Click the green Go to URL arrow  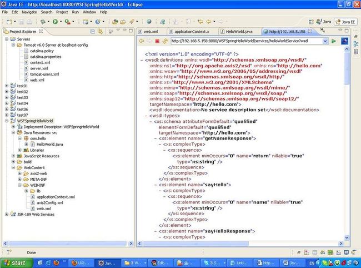[x=334, y=41]
